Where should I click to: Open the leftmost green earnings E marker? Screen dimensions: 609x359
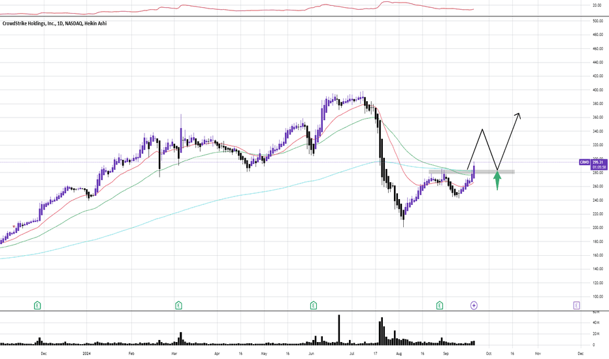pyautogui.click(x=37, y=305)
